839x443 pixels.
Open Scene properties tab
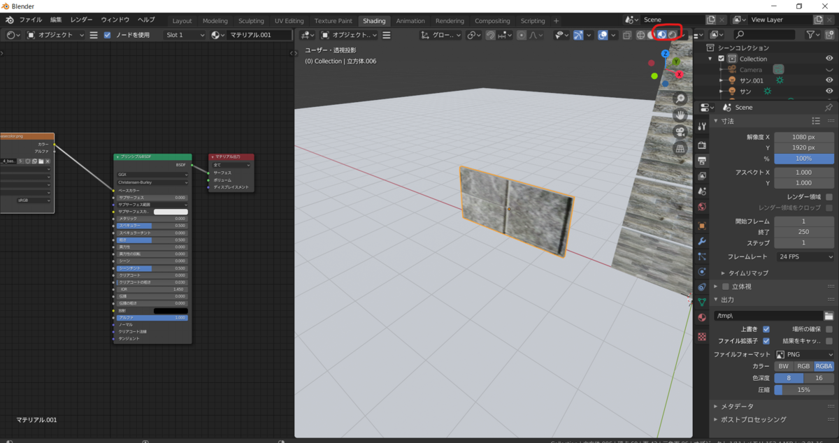pyautogui.click(x=702, y=191)
